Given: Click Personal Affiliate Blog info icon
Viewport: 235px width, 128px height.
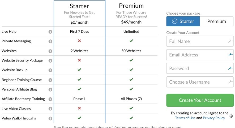Looking at the screenshot, I should [x=50, y=90].
